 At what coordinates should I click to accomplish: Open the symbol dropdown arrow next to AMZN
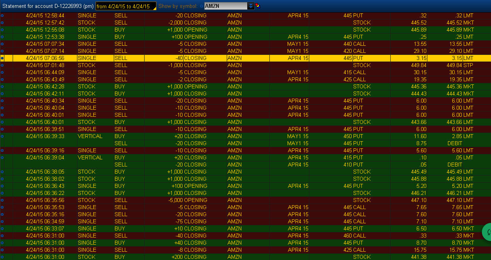point(251,6)
